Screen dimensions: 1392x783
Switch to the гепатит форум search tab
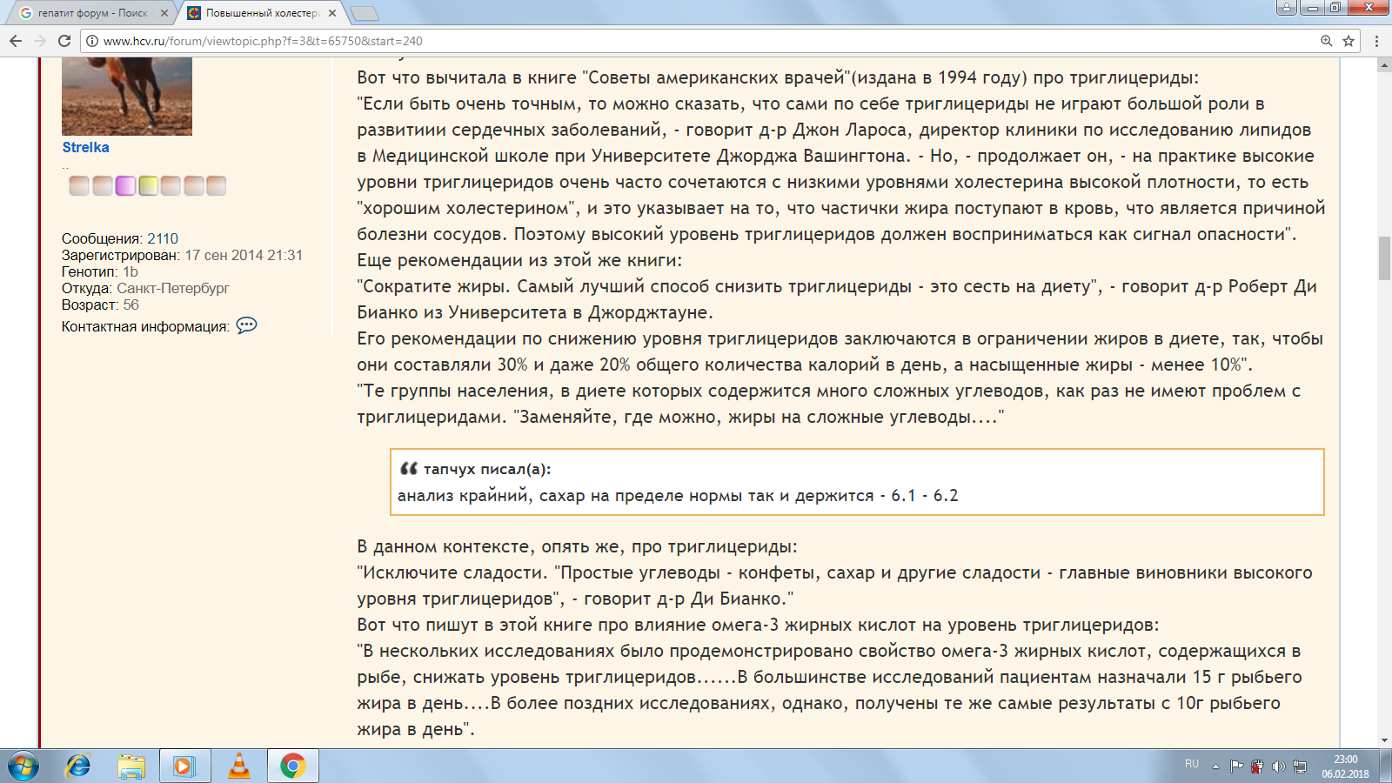[x=87, y=13]
